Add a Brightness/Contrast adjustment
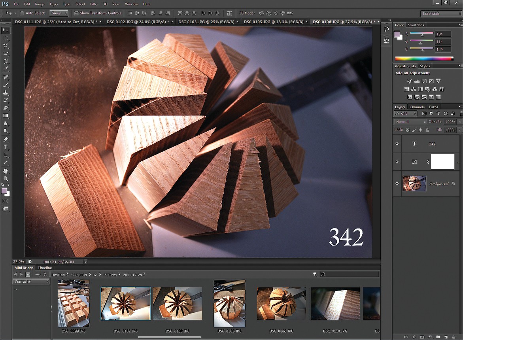The width and height of the screenshot is (514, 340). (x=410, y=81)
